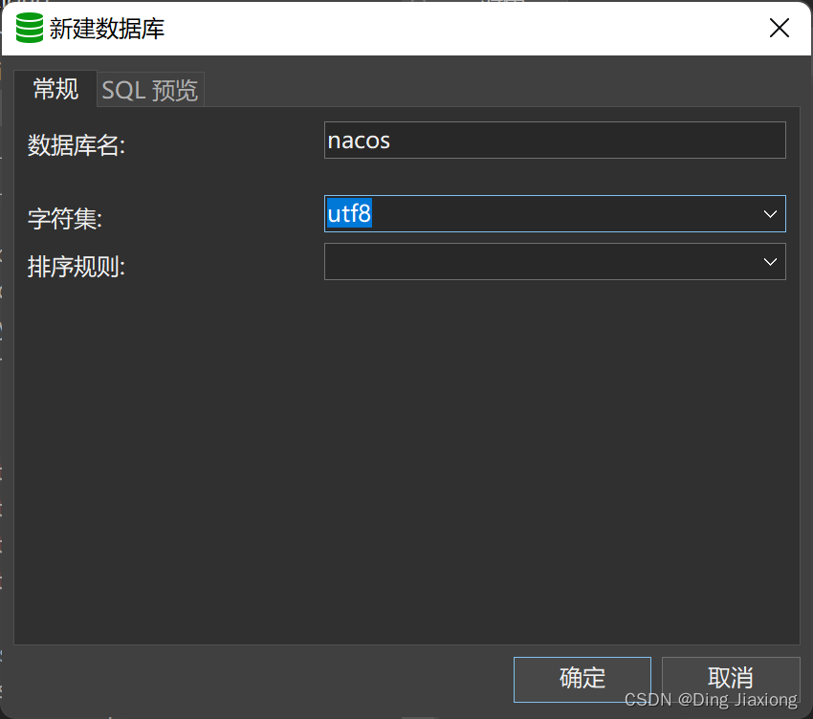
Task: Click the empty 排序规则 combo box field
Action: [x=536, y=261]
